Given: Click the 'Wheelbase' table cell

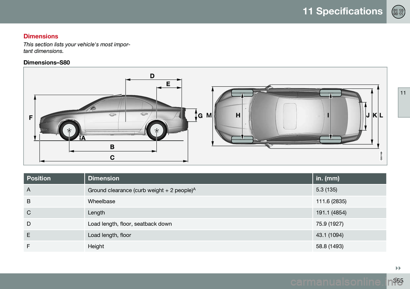Looking at the screenshot, I should pos(199,201).
